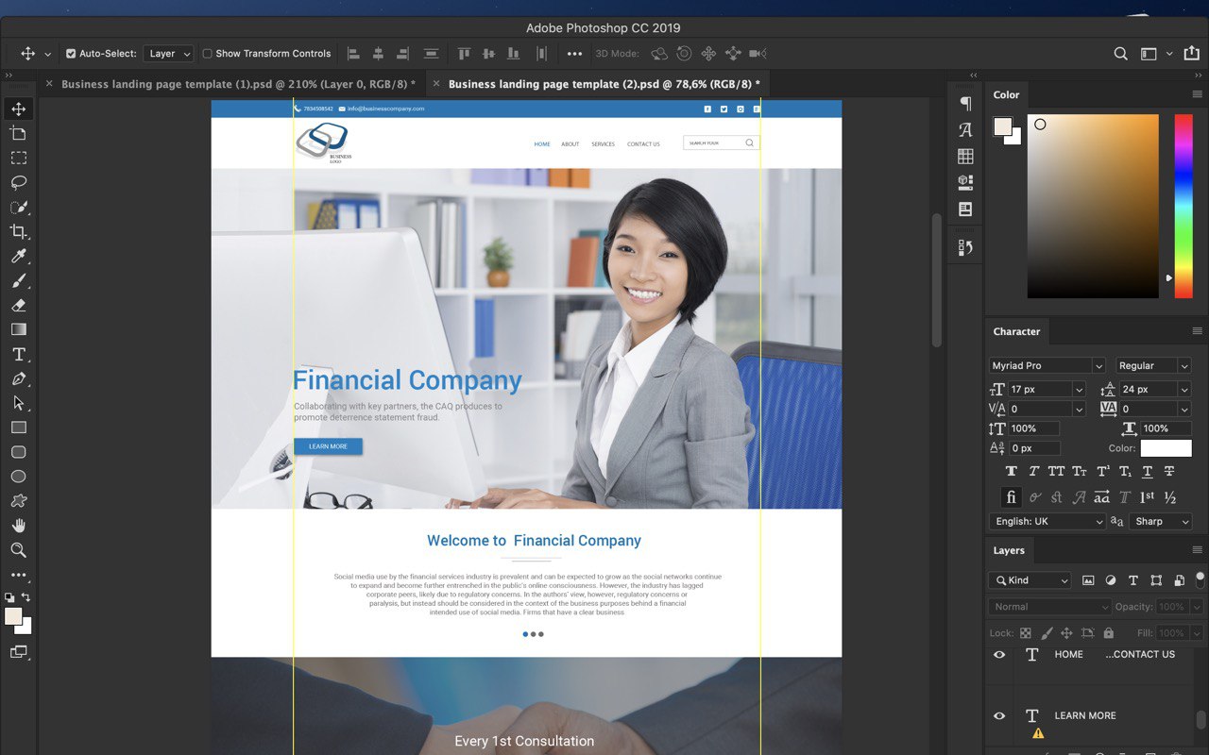Toggle Strikethrough in Character panel
Screen dimensions: 1209x755
(1169, 471)
